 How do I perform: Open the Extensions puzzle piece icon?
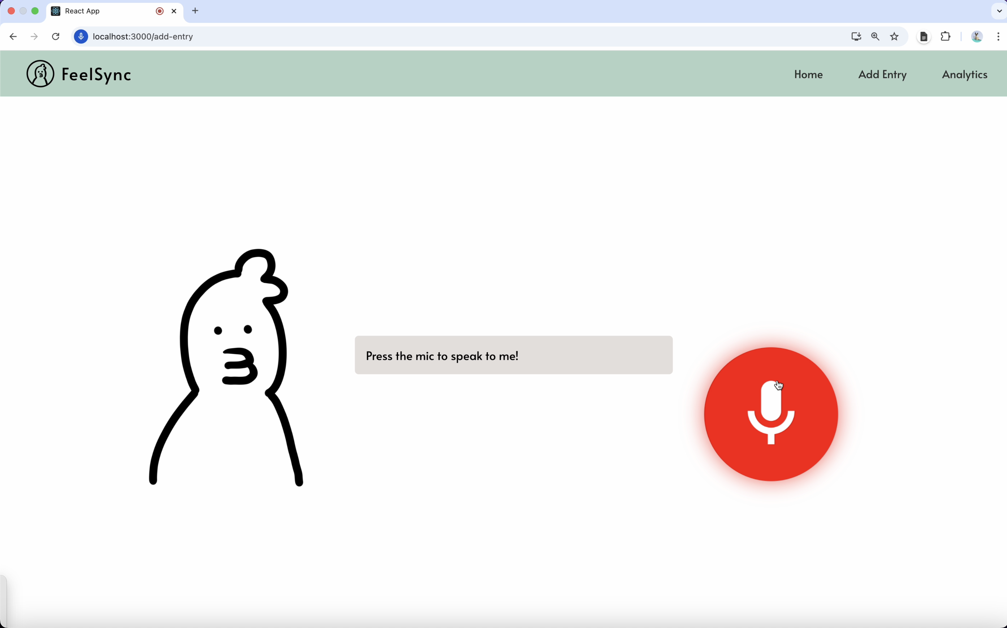946,36
